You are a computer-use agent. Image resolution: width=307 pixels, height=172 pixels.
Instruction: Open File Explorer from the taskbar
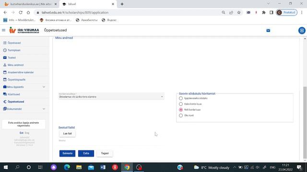[79, 167]
